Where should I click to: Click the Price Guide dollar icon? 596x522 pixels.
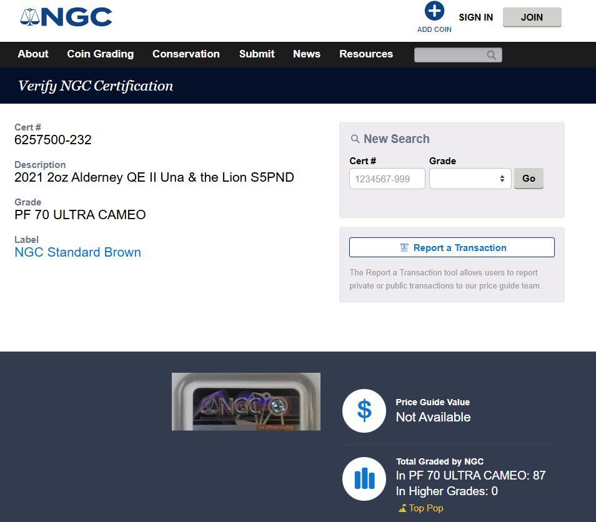click(364, 411)
